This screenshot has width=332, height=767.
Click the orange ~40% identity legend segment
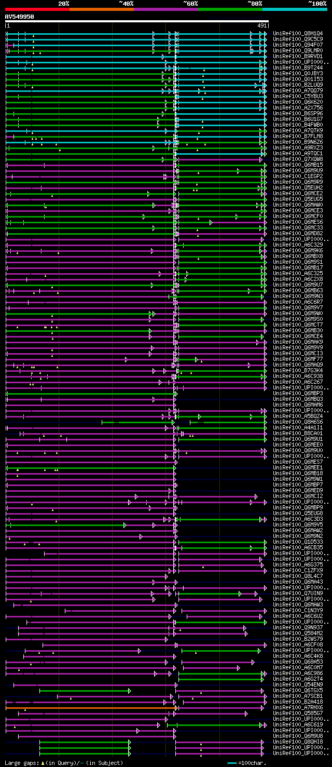[x=102, y=9]
